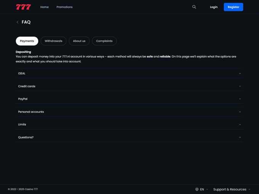Click the Login button
The image size is (259, 194).
click(x=214, y=7)
